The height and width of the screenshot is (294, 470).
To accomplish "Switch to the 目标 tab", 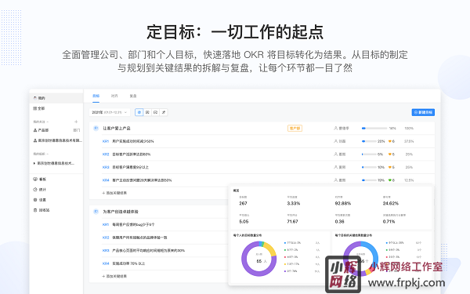I will coord(96,96).
